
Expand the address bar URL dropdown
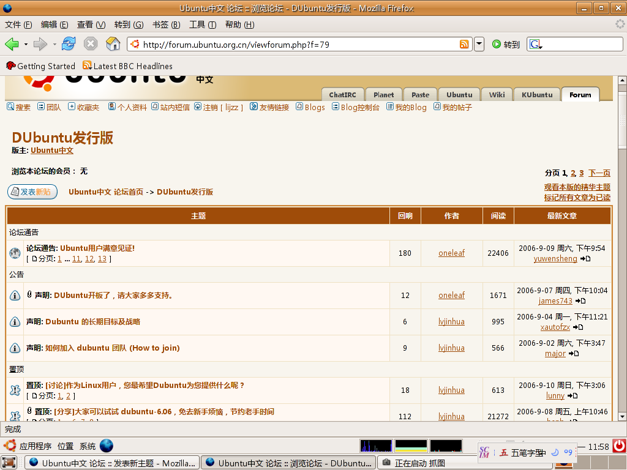(479, 44)
